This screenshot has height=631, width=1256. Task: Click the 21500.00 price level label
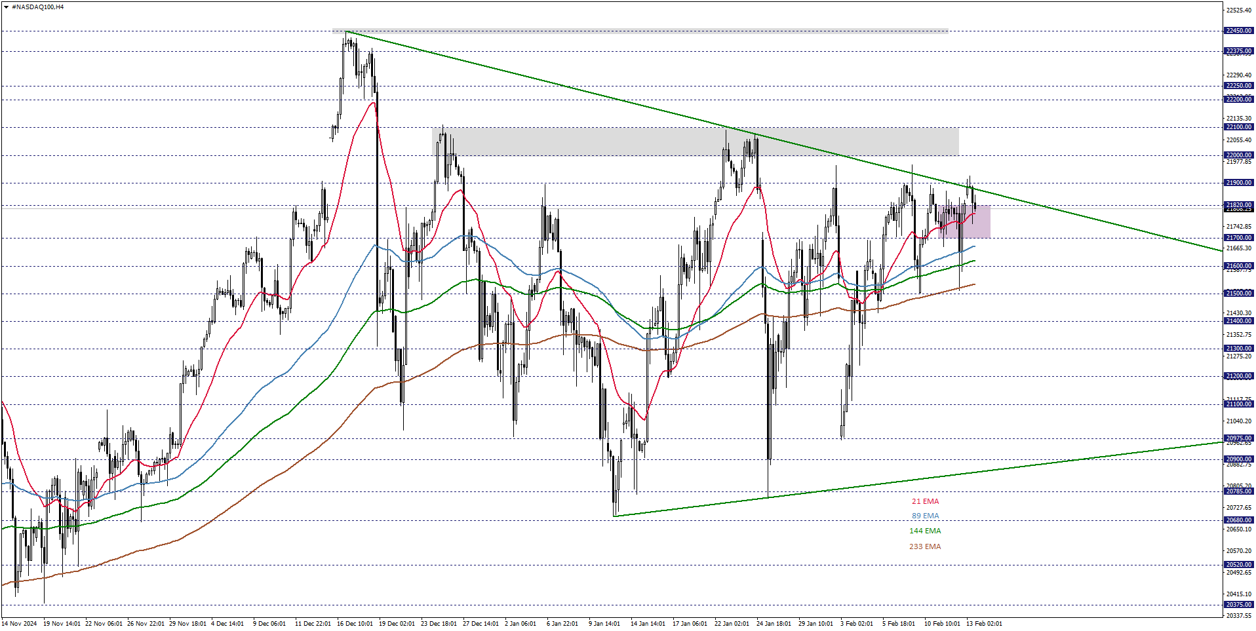click(x=1239, y=294)
